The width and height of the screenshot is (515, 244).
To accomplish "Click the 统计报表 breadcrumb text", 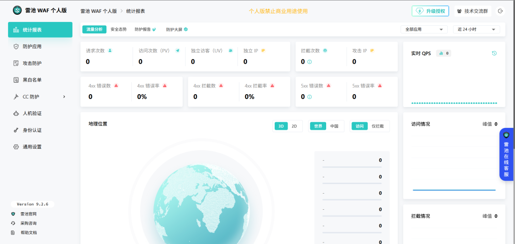I will [135, 11].
